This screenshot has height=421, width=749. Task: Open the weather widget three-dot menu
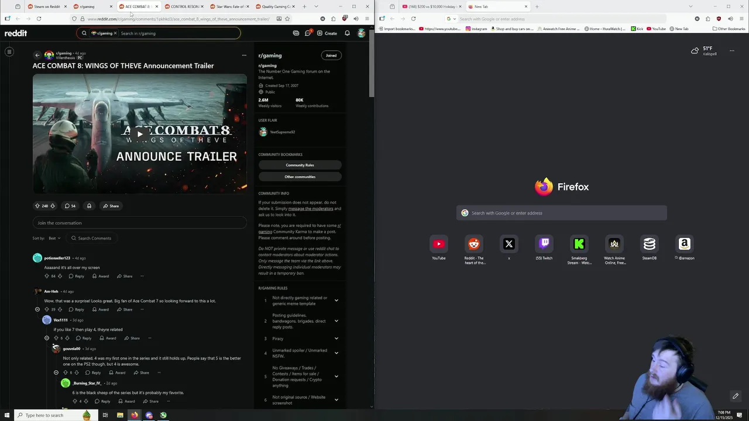pos(731,51)
